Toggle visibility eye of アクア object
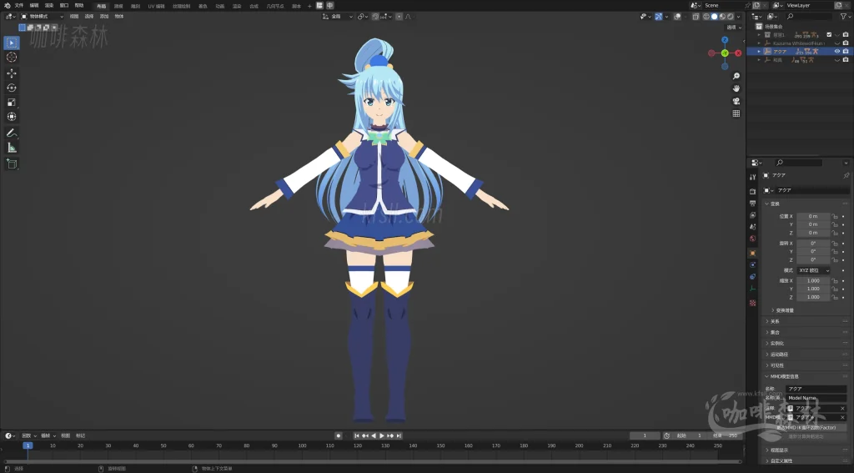Viewport: 854px width, 473px height. pos(836,52)
